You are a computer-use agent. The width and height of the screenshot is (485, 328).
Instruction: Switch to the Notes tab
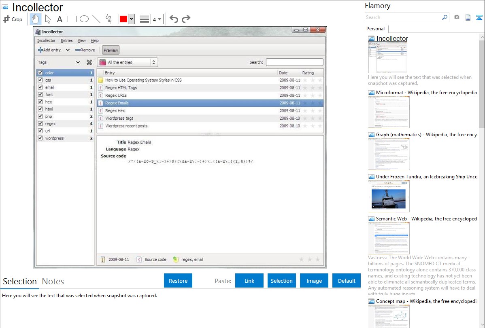point(53,281)
